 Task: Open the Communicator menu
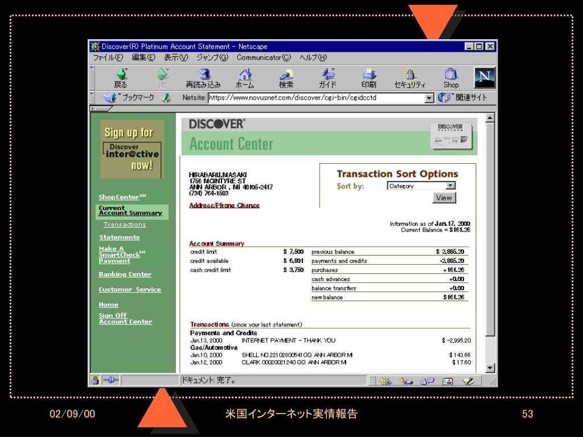(x=264, y=57)
